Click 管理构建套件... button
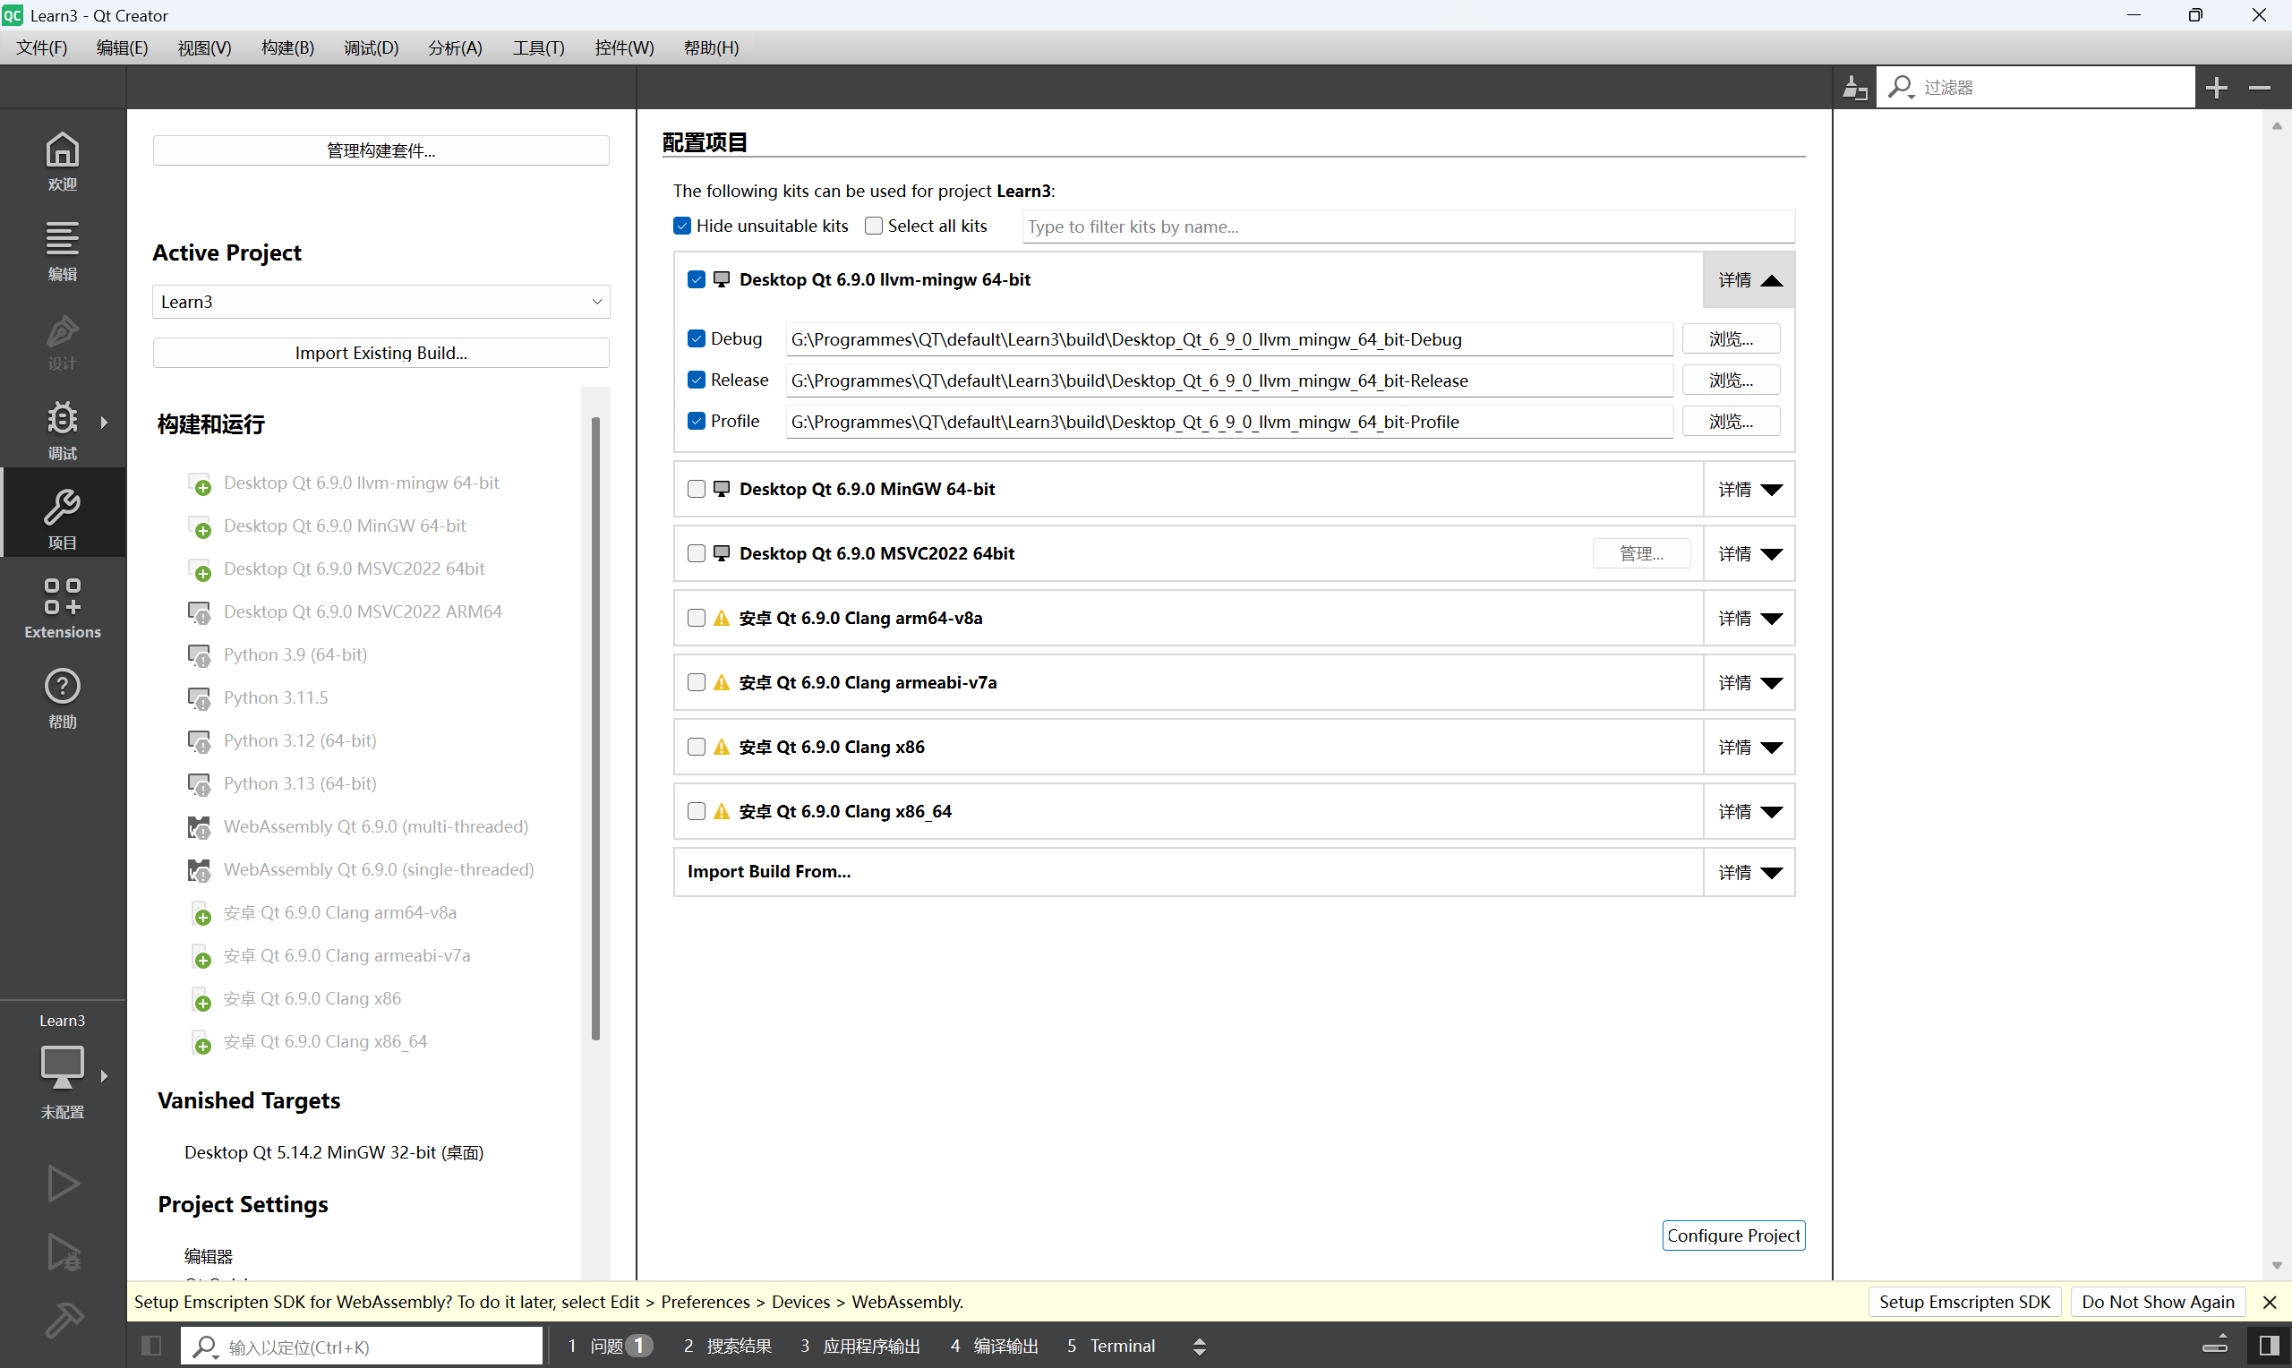This screenshot has width=2292, height=1368. click(381, 150)
